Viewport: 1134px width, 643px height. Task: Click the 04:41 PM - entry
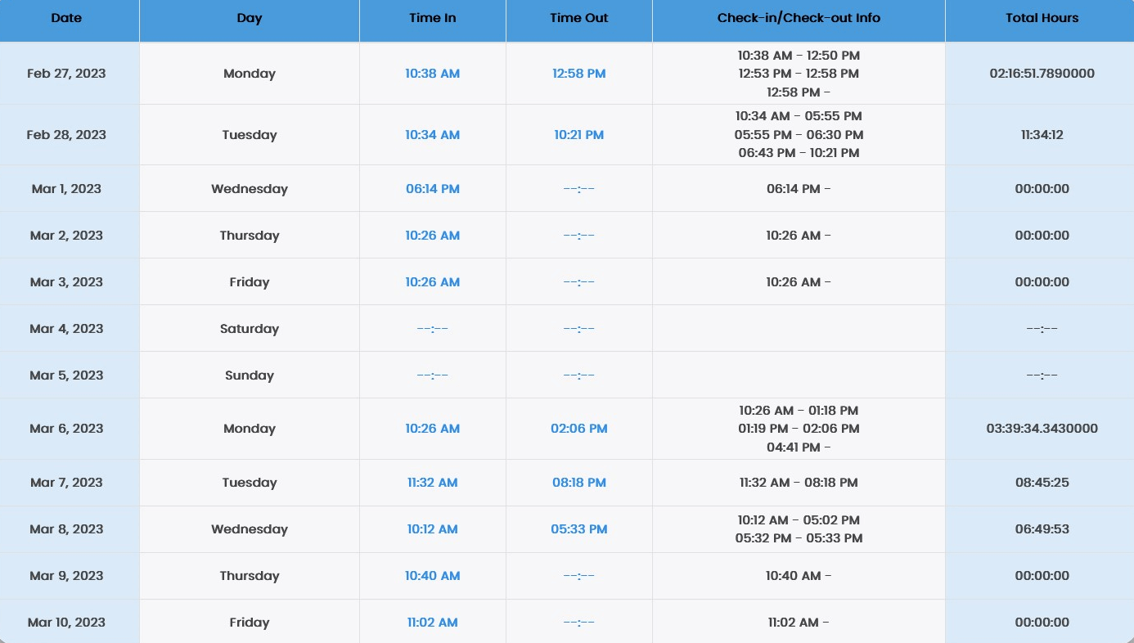pos(799,447)
